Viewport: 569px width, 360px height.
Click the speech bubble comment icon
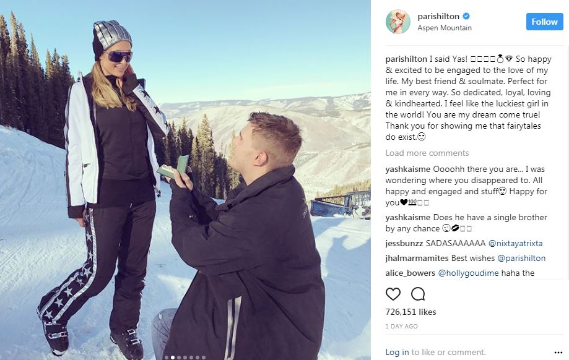(418, 294)
